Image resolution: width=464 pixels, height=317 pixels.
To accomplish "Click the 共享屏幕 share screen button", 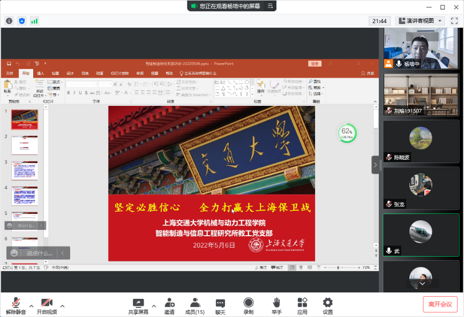I will (138, 306).
